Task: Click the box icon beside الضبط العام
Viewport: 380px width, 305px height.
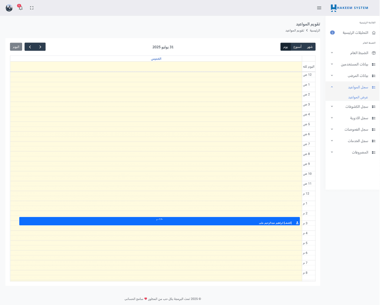Action: 374,53
